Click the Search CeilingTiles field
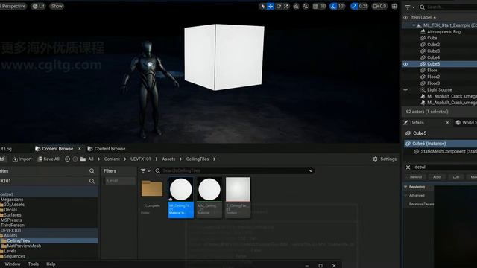 pyautogui.click(x=234, y=170)
